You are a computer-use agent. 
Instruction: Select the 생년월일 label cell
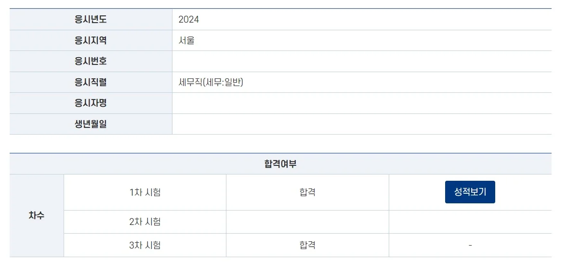coord(91,124)
